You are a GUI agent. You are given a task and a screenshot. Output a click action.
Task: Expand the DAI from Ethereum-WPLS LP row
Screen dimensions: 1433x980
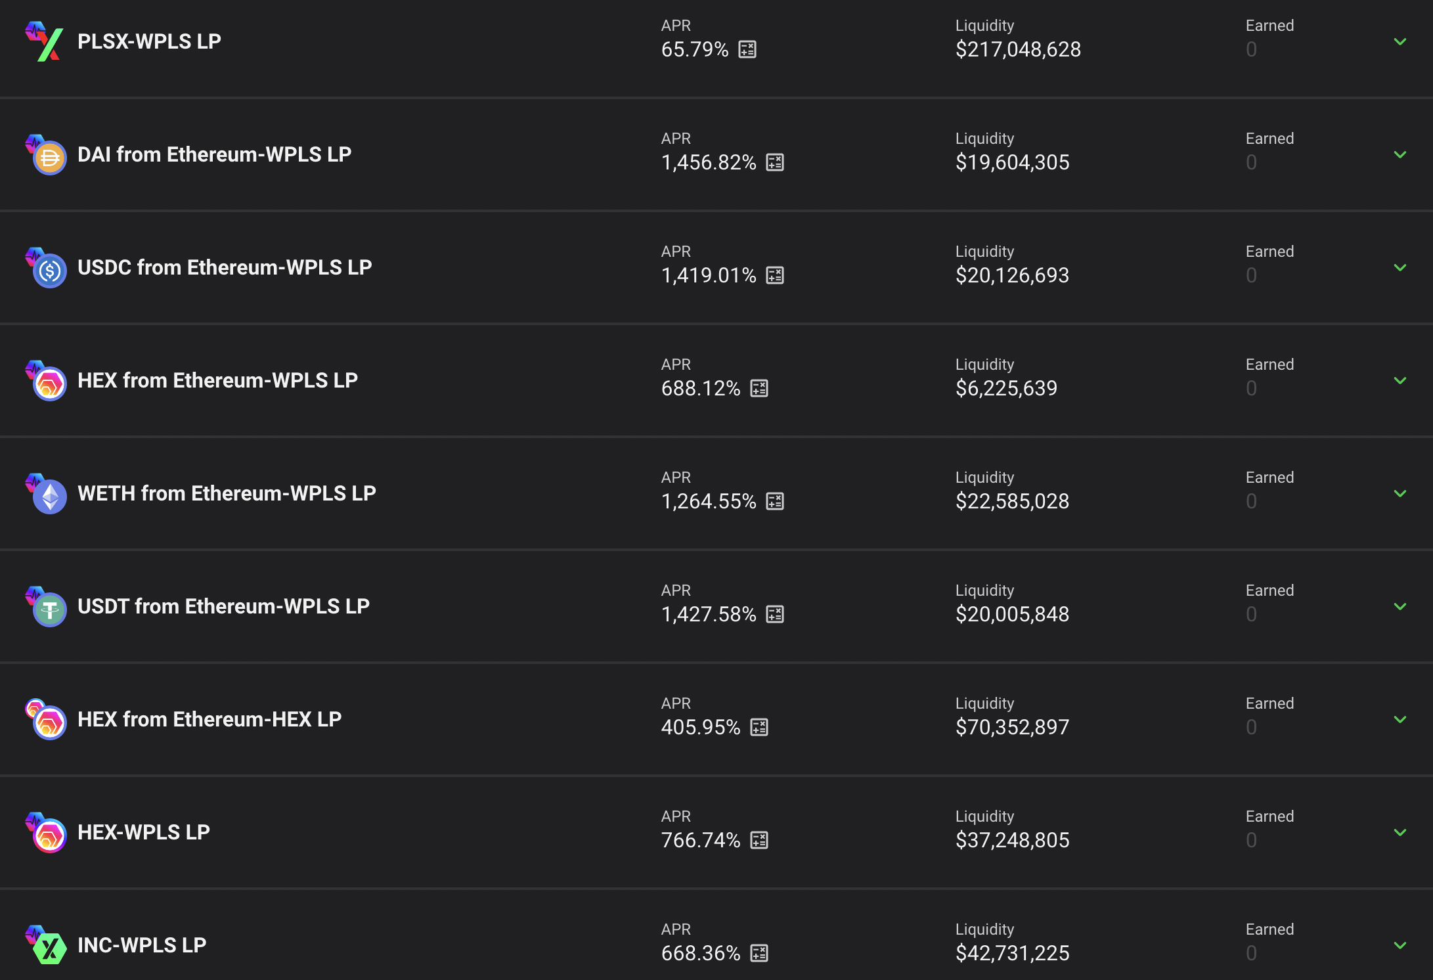(x=1400, y=154)
